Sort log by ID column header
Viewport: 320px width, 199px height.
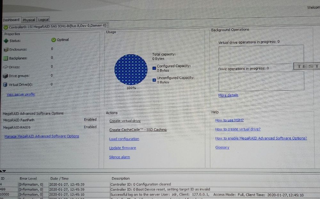coord(3,179)
